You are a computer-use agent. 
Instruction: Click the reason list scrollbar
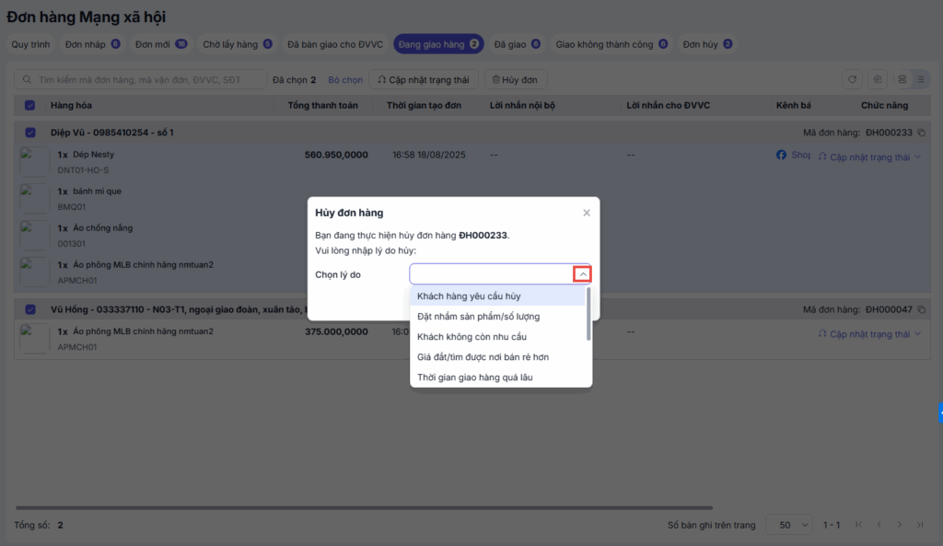[x=588, y=314]
